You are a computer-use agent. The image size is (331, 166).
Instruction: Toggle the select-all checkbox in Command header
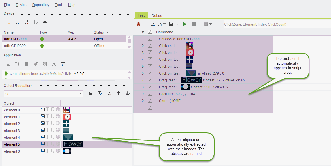[150, 32]
